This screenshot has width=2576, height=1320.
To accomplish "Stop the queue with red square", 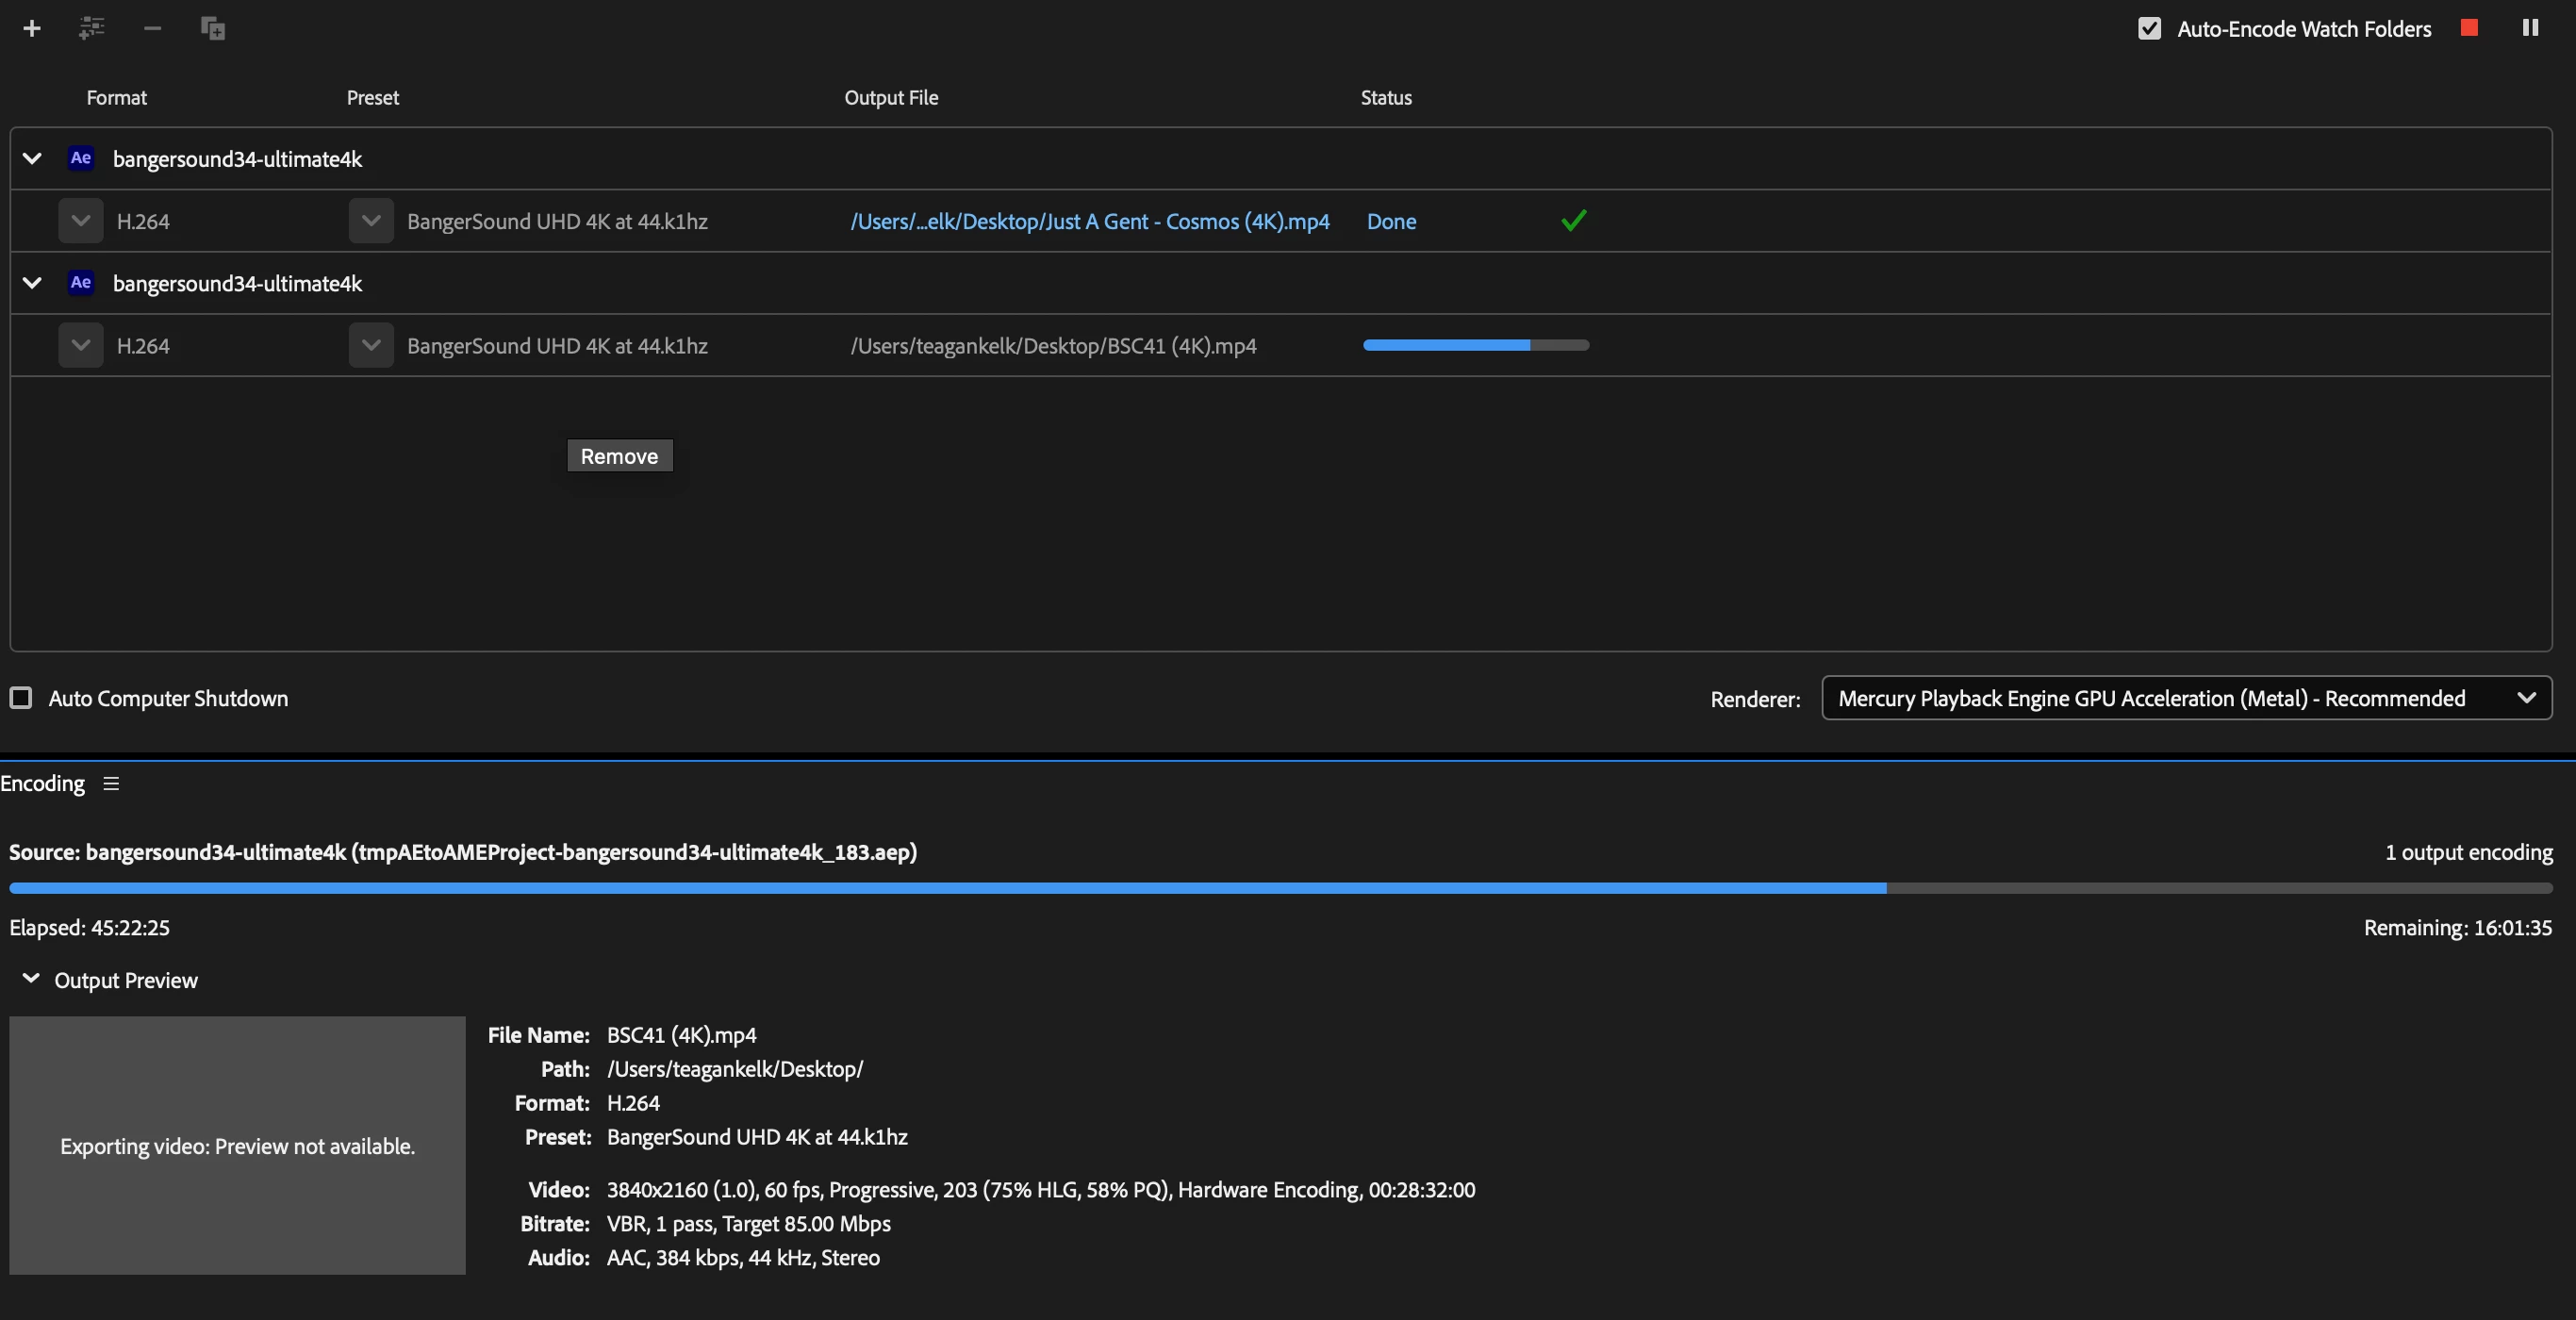I will click(x=2469, y=28).
